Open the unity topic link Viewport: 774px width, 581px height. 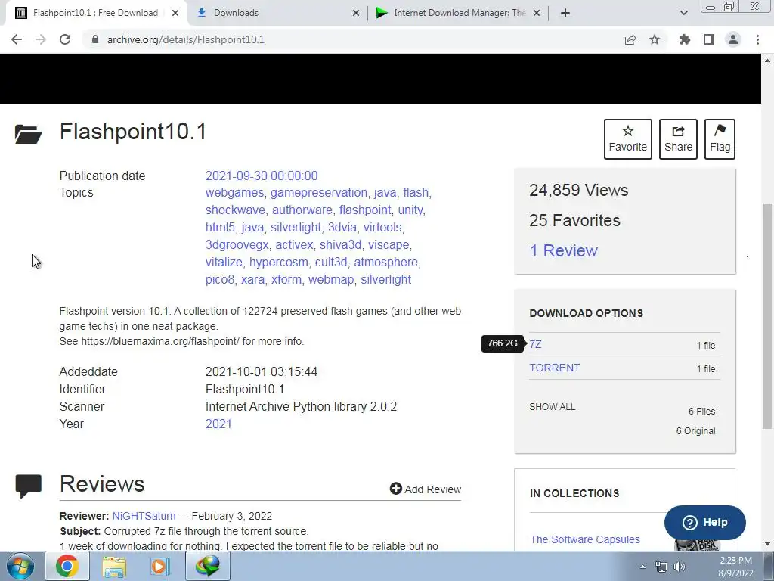[410, 210]
